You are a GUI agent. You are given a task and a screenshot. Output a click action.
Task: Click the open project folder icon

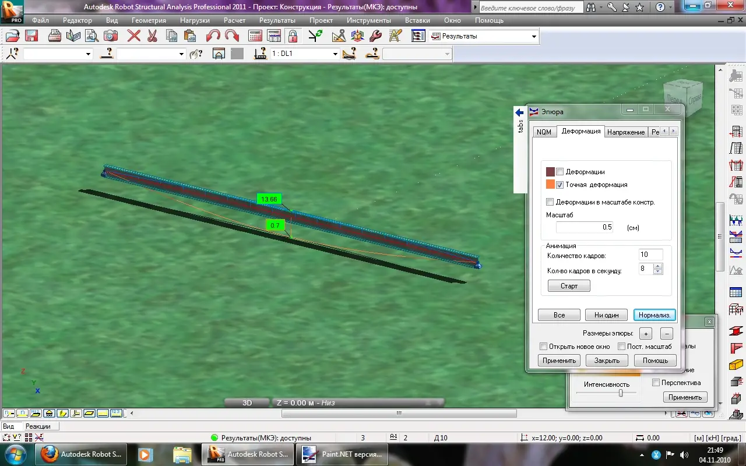[12, 36]
